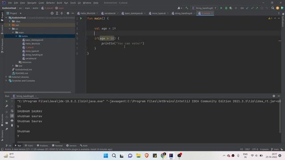Screen dimensions: 285x160
Task: Build project with the hammer icon
Action: click(x=187, y=8)
